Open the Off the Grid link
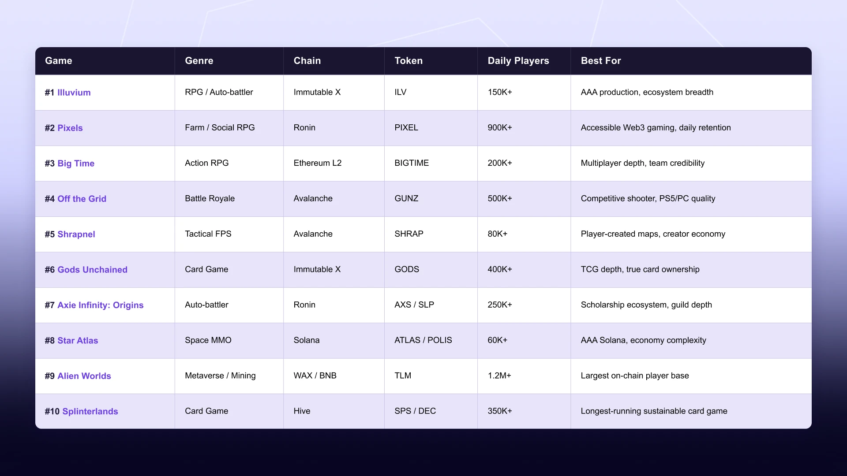 tap(82, 199)
